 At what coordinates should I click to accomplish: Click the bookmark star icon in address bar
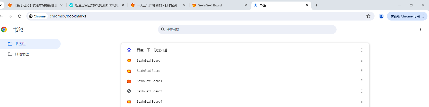point(368,16)
